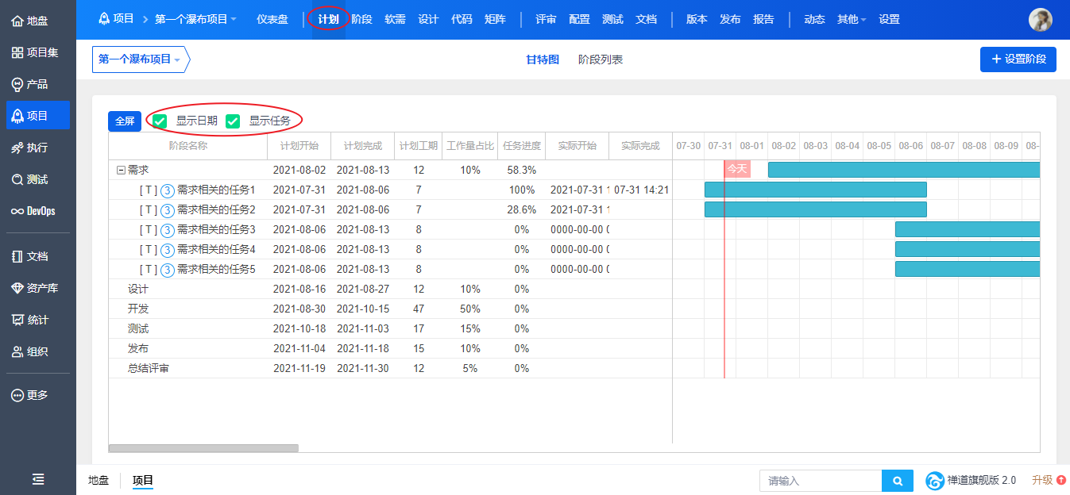
Task: Click the 需求 stage Gantt bar
Action: (903, 170)
